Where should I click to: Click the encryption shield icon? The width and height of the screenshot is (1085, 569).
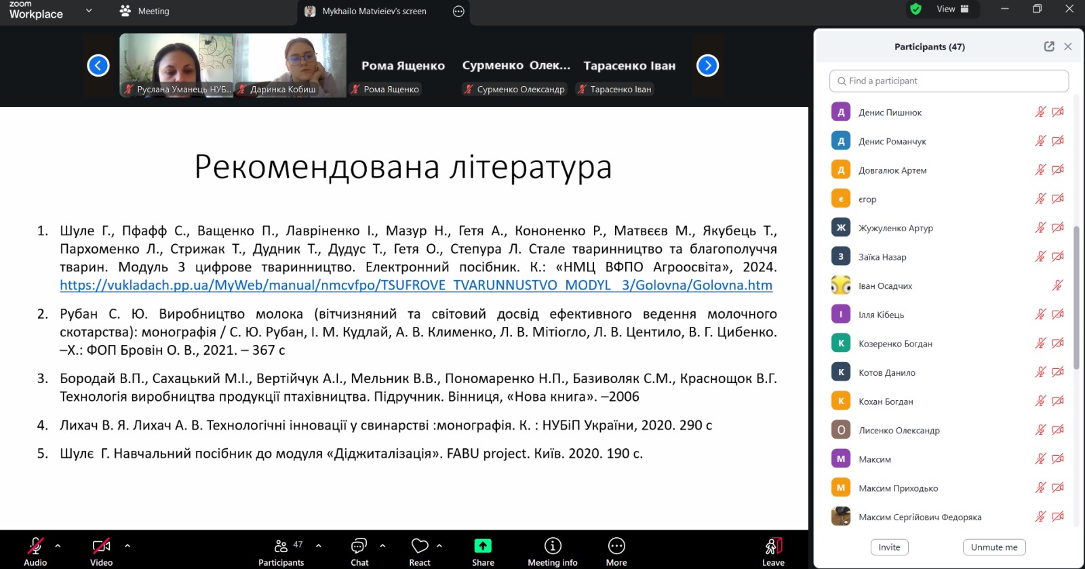pos(915,9)
